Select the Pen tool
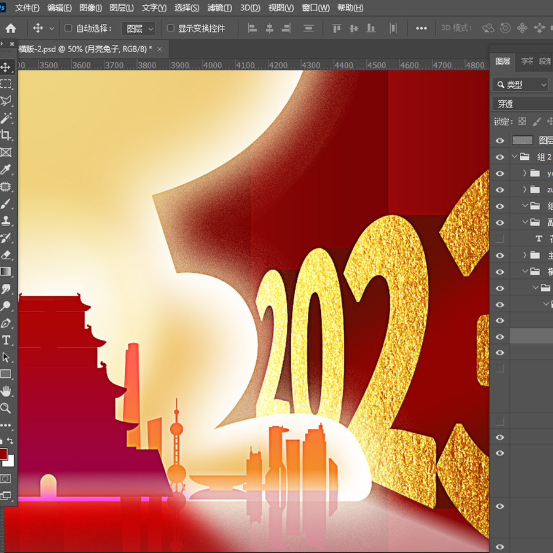The image size is (553, 553). 6,323
